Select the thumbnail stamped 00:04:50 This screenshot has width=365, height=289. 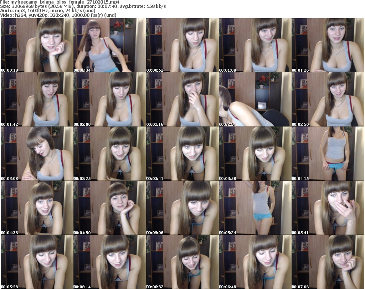tap(110, 208)
